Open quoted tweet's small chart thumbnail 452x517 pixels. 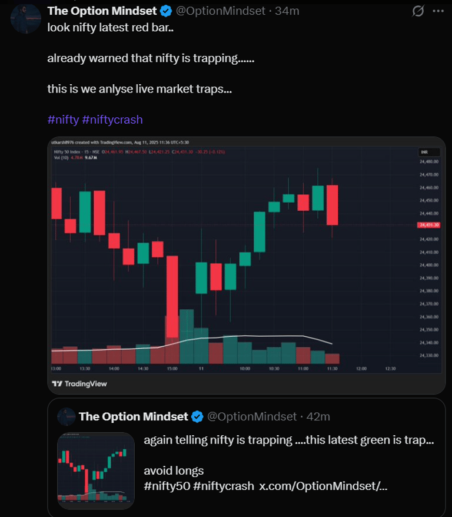tap(96, 471)
